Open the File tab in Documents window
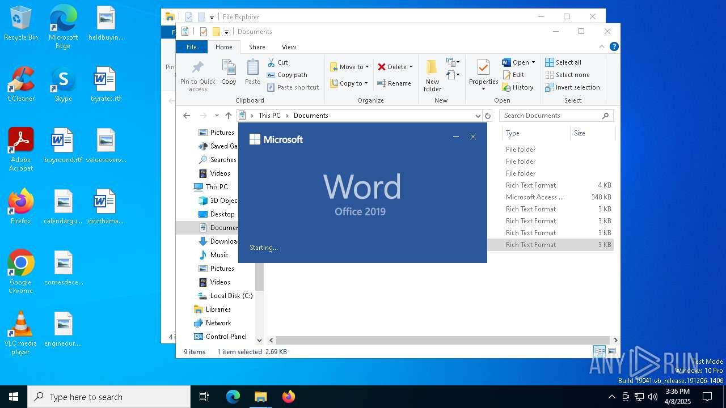This screenshot has height=408, width=726. tap(192, 47)
